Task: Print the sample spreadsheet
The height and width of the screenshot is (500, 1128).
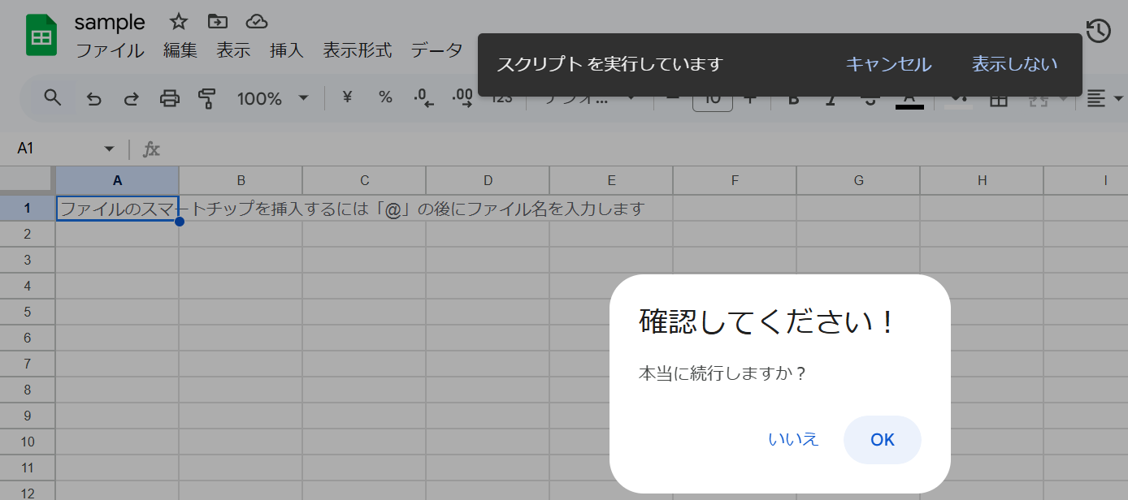Action: coord(169,97)
